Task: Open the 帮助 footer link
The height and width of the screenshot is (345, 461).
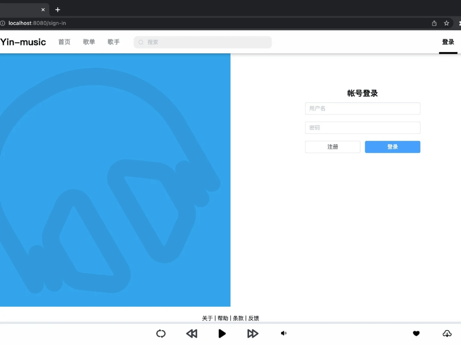Action: (x=223, y=318)
